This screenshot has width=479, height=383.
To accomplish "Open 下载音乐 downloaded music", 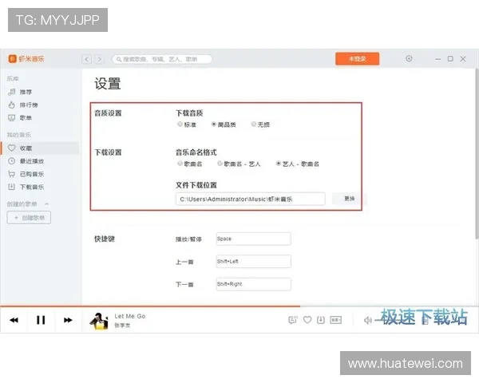I will click(x=32, y=187).
